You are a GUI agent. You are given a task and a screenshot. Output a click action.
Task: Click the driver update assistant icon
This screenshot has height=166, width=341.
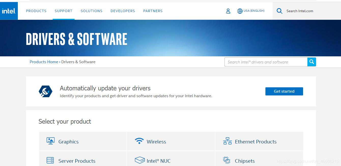46,91
